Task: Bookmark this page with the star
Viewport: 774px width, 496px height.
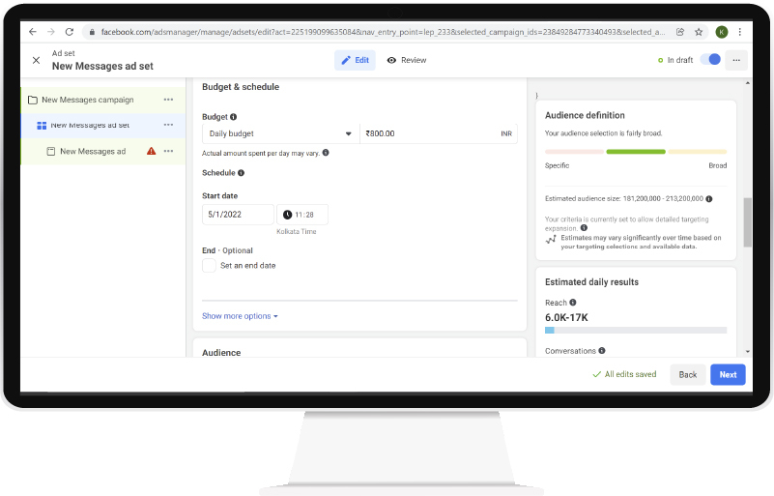Action: pos(699,32)
